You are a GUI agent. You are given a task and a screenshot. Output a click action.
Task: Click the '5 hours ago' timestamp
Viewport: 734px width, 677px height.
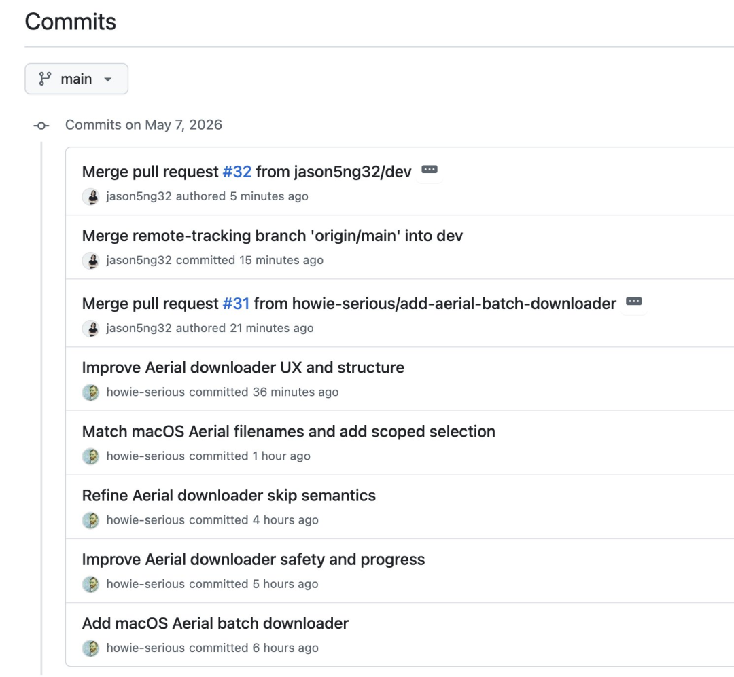(285, 584)
